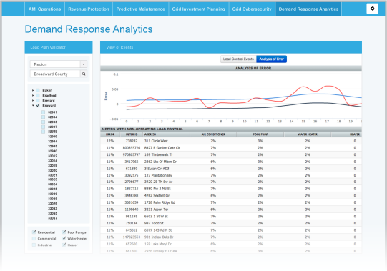This screenshot has width=387, height=271.
Task: Switch to Revenue Protection tab
Action: [89, 9]
